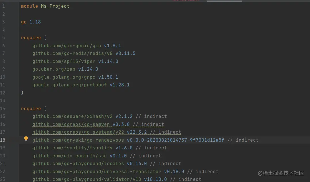Click gutter line number 5
The height and width of the screenshot is (182, 310).
(3, 37)
